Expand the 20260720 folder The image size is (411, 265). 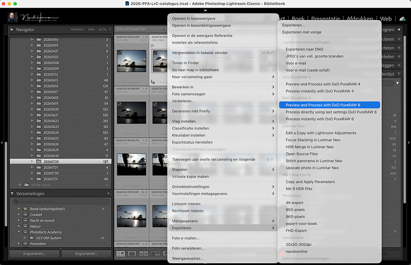point(32,162)
